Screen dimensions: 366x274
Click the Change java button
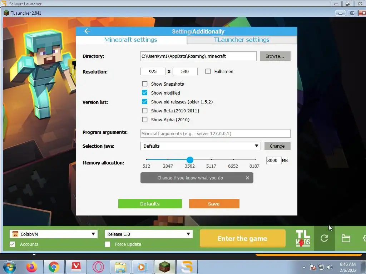(x=277, y=146)
